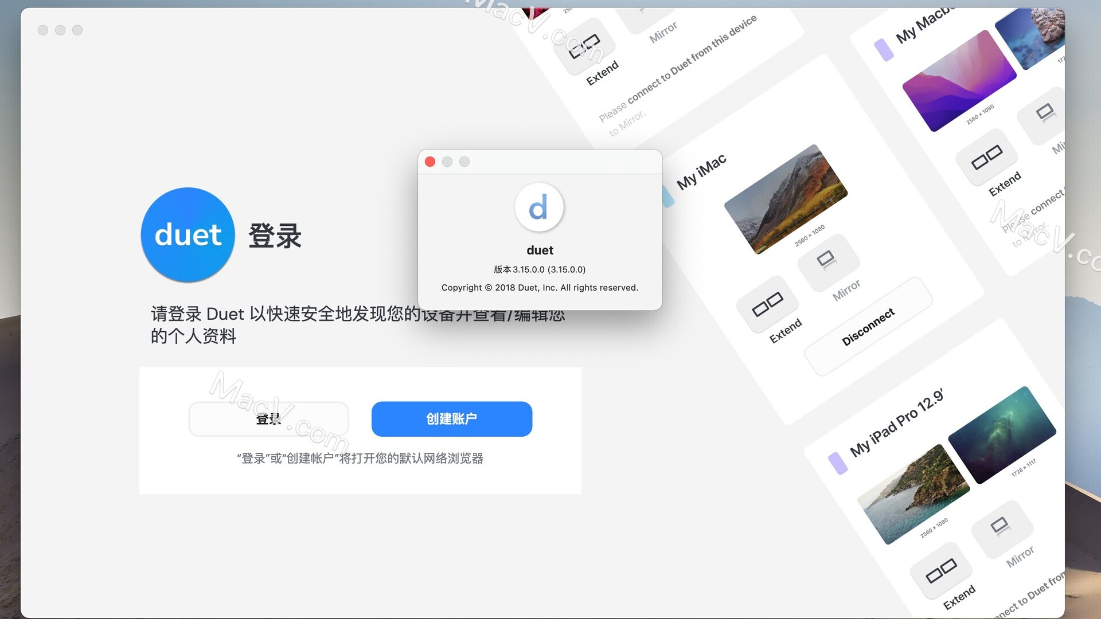Click the sign-in description paragraph about Duet

(x=358, y=324)
